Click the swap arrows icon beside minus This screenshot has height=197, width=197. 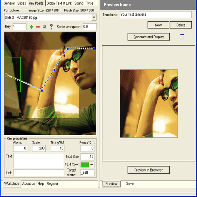(45, 27)
